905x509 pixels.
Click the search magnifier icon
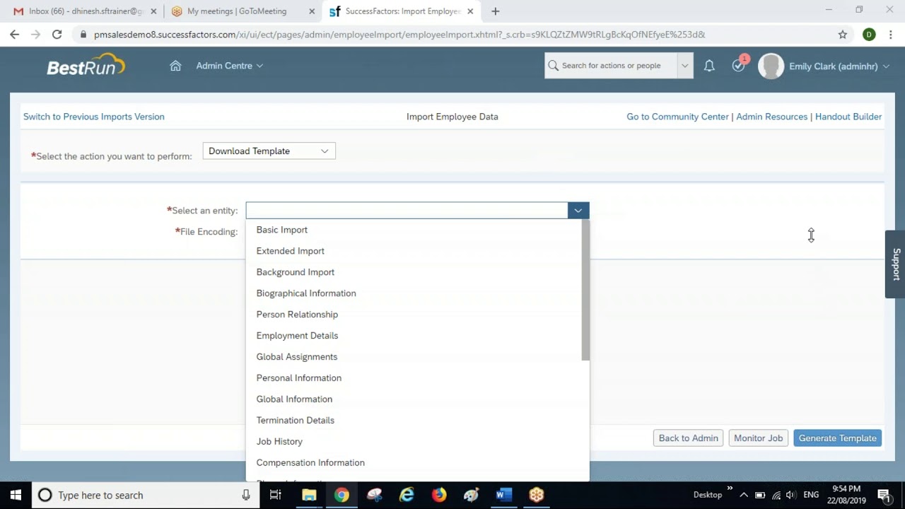554,66
